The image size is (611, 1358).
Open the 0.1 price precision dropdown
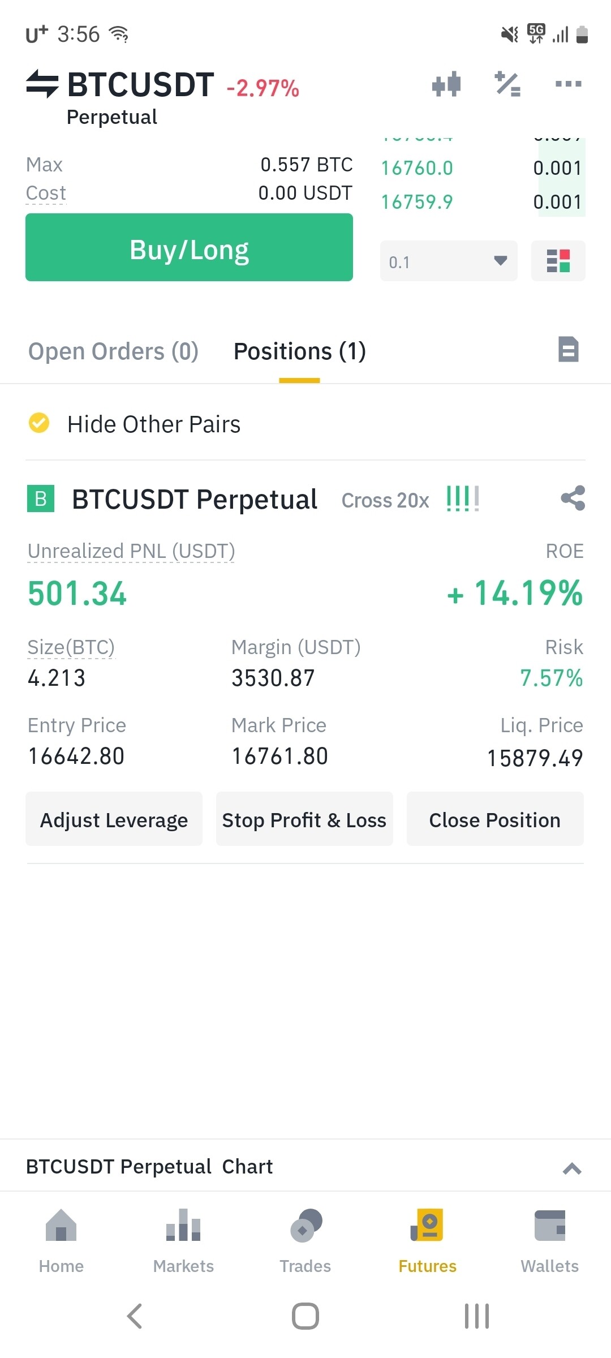pyautogui.click(x=449, y=261)
